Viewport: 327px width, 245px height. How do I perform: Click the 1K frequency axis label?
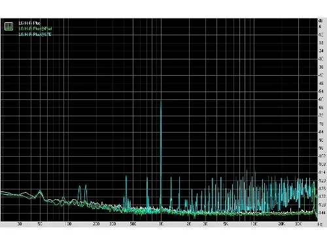tap(161, 224)
